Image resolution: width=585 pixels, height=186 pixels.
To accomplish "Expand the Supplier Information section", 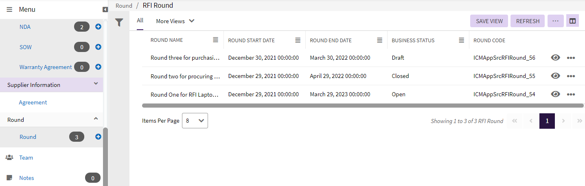I will (x=96, y=84).
